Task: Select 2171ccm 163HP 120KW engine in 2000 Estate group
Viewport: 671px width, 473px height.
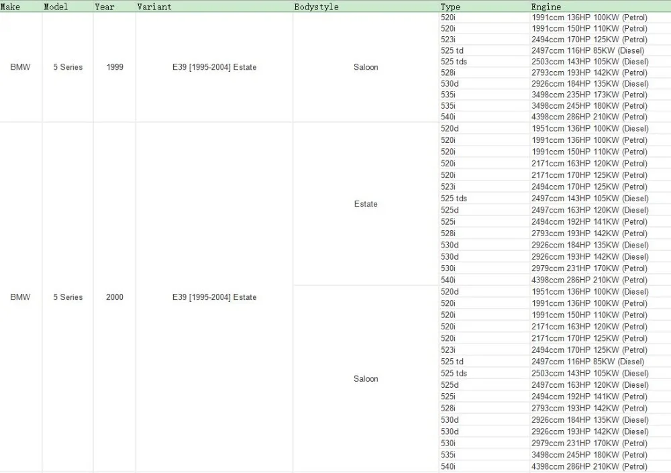Action: click(x=590, y=164)
